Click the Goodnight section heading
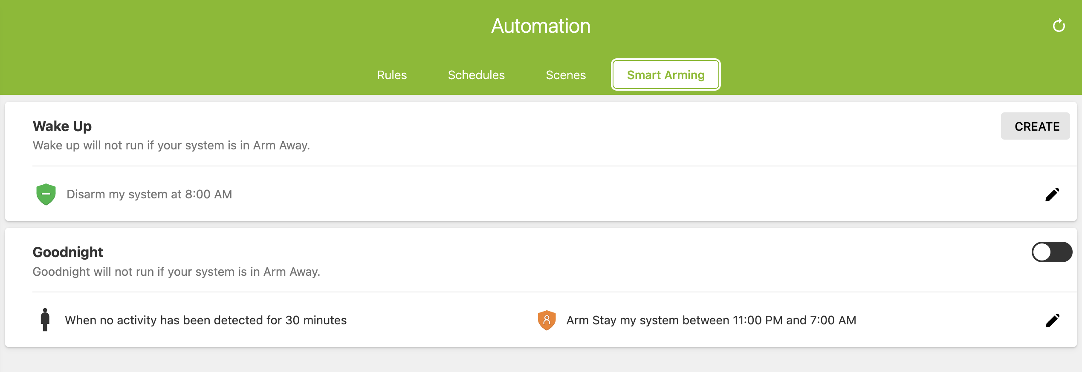 click(x=68, y=252)
